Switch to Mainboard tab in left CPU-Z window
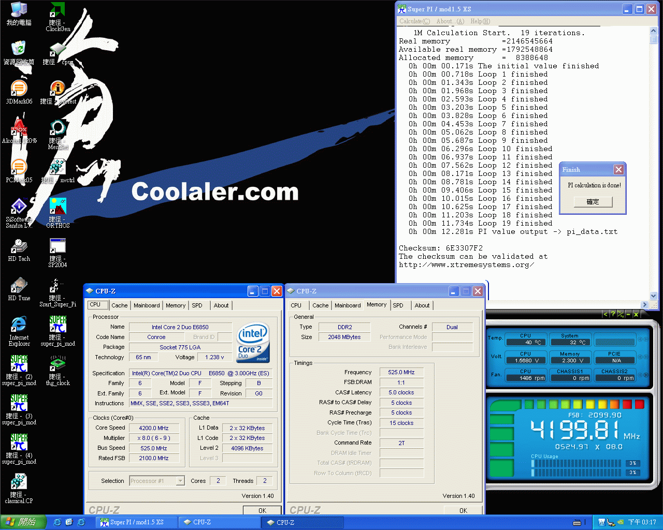Screen dimensions: 663x530 (x=147, y=305)
